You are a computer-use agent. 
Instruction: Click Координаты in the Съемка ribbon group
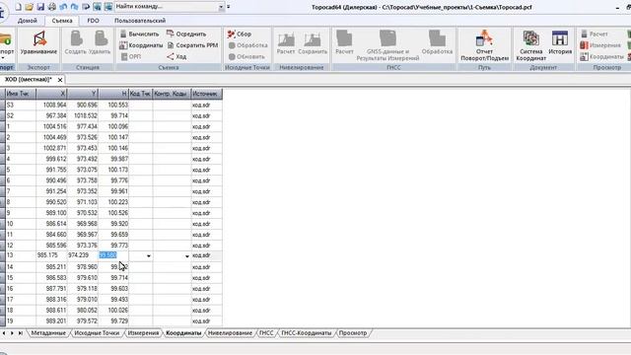141,45
